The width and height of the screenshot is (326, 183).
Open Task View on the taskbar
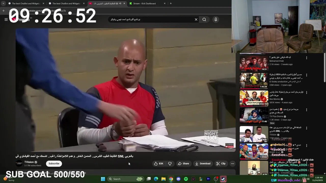[149, 179]
